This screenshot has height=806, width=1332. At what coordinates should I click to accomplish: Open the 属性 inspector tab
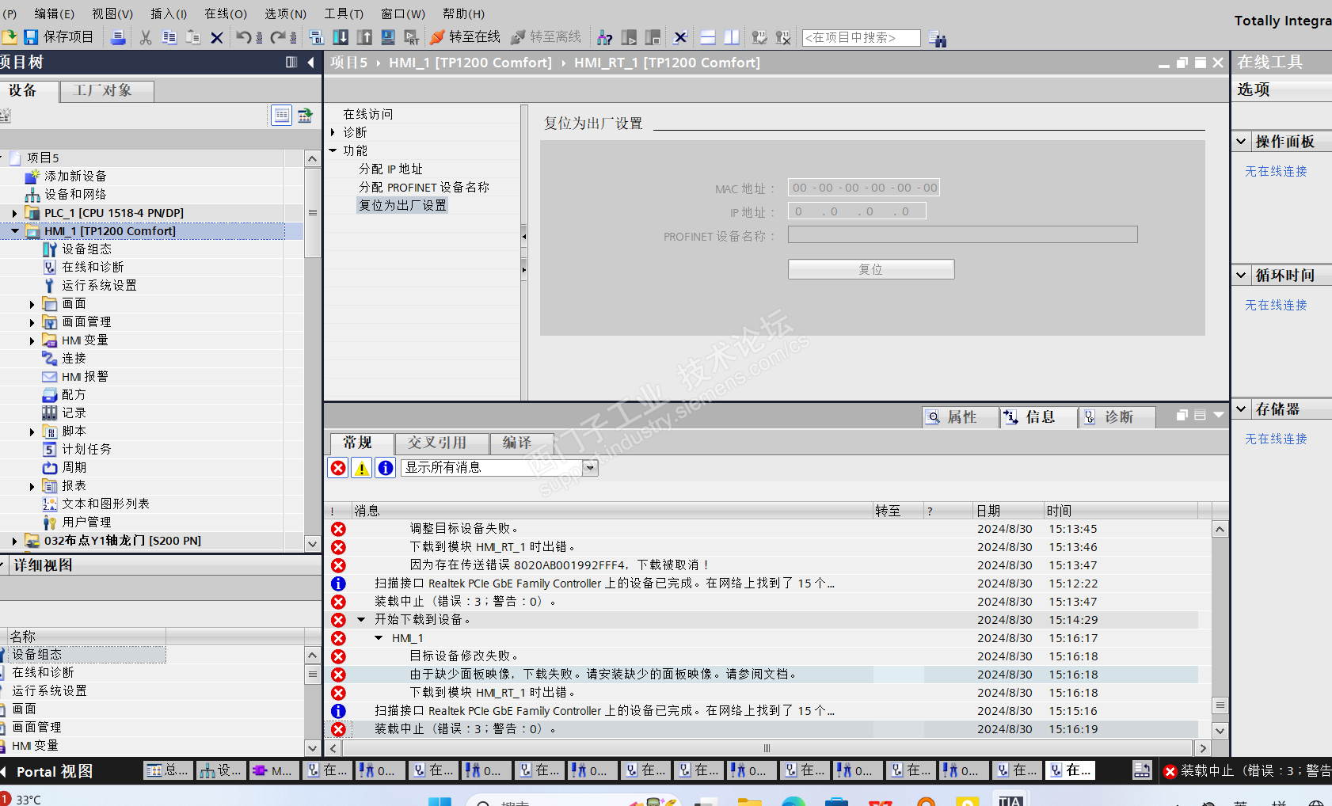[961, 417]
